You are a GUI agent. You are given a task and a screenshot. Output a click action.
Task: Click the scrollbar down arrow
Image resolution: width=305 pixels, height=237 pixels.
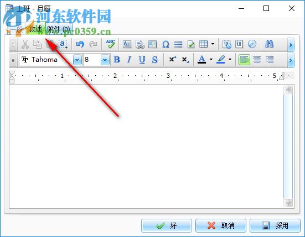click(x=288, y=203)
